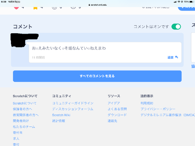This screenshot has width=195, height=146.
Task: Click the comment text おまえみたいなく…
Action: click(69, 48)
